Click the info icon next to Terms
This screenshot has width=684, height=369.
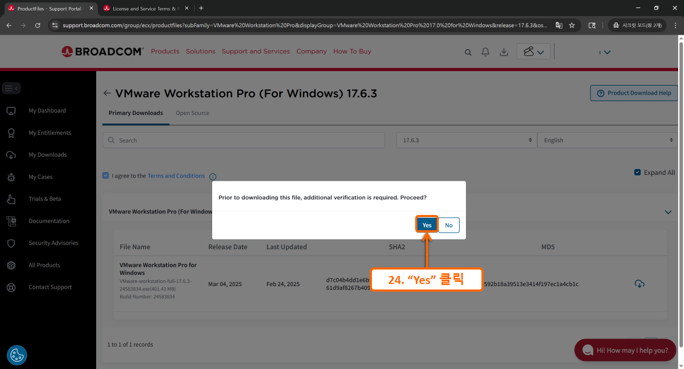213,176
